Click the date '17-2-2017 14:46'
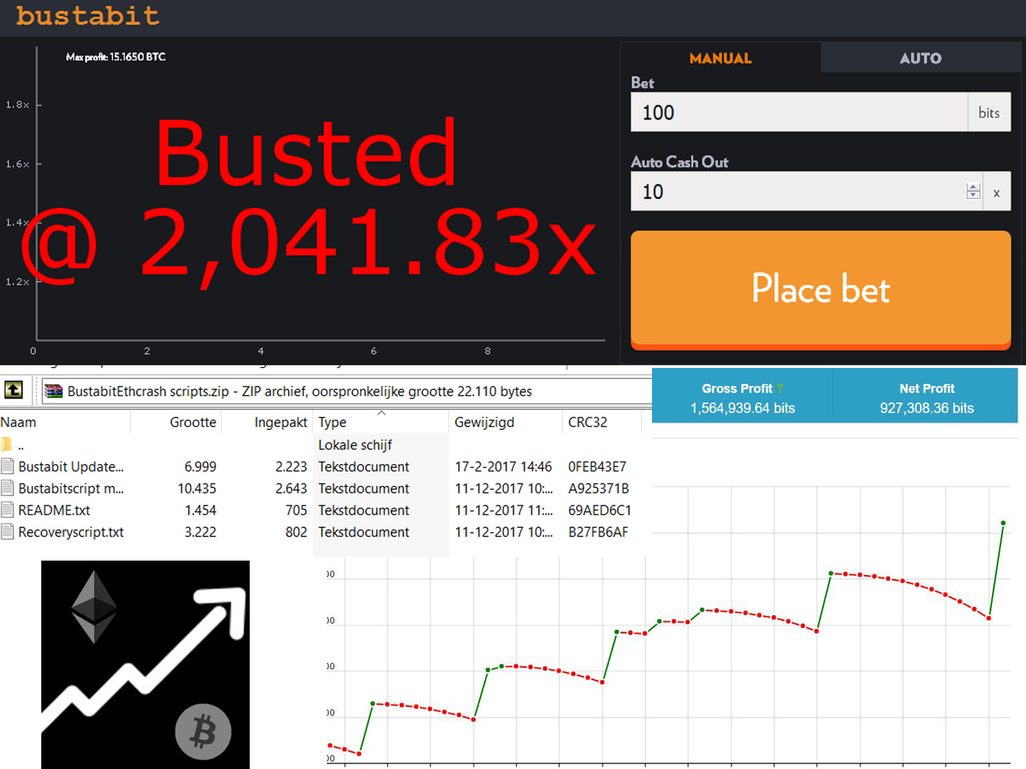This screenshot has width=1026, height=769. coord(503,467)
